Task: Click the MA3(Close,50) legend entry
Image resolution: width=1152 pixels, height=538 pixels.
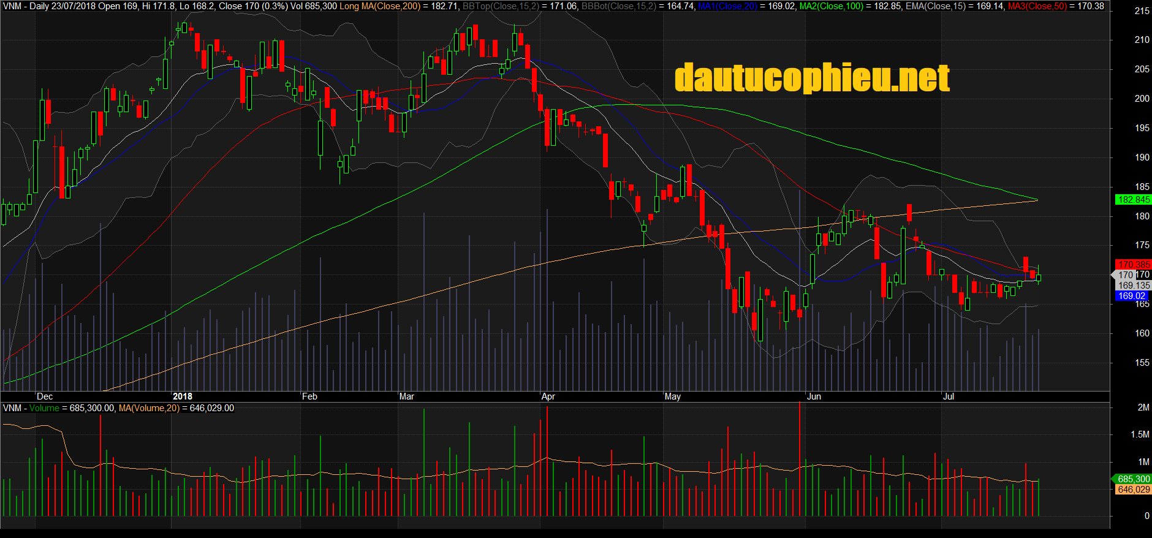Action: [x=1037, y=6]
